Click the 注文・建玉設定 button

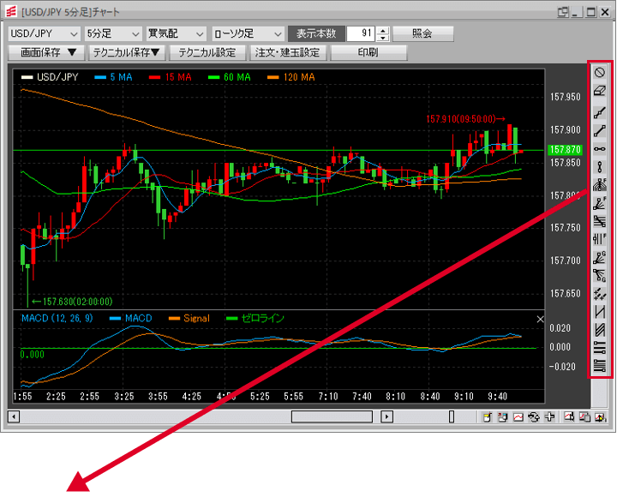click(x=288, y=53)
